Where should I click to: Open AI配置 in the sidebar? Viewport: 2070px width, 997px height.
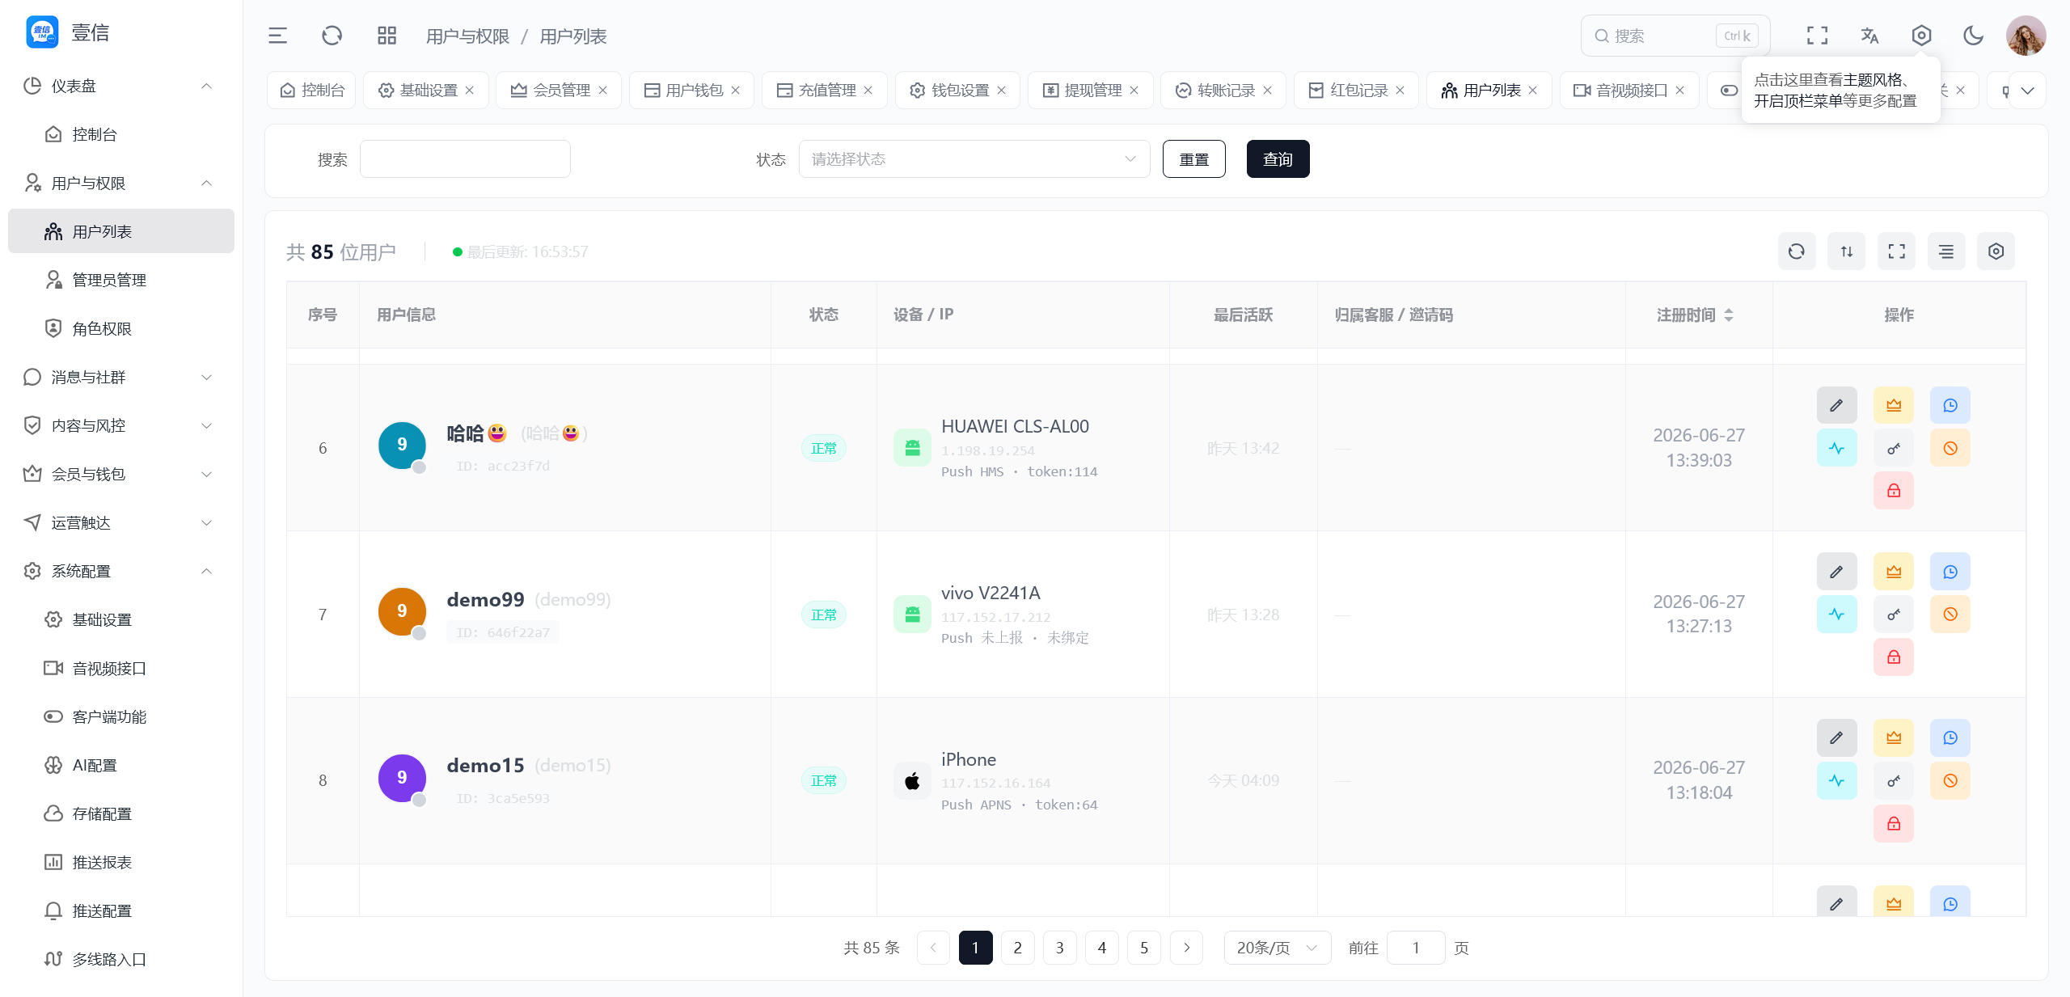coord(121,765)
